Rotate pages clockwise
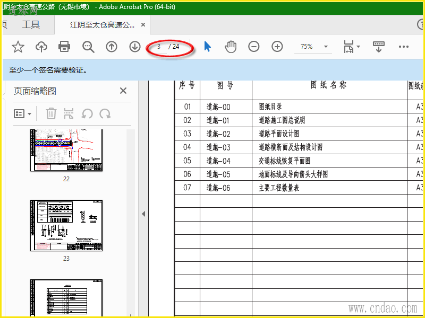 click(x=105, y=113)
